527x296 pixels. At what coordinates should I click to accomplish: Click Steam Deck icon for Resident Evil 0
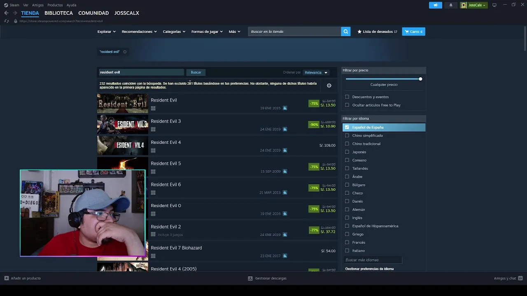pos(284,214)
